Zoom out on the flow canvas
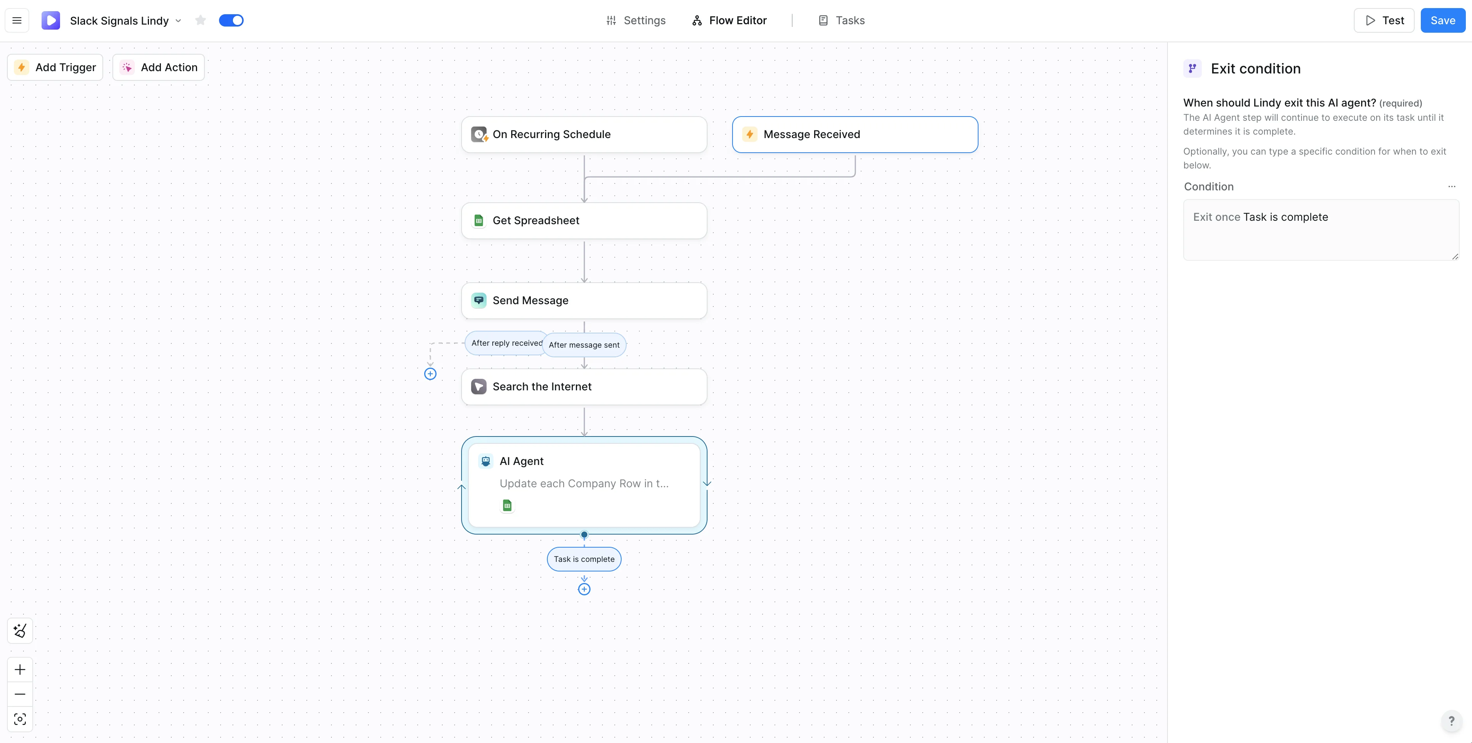Screen dimensions: 1472x743 click(20, 694)
